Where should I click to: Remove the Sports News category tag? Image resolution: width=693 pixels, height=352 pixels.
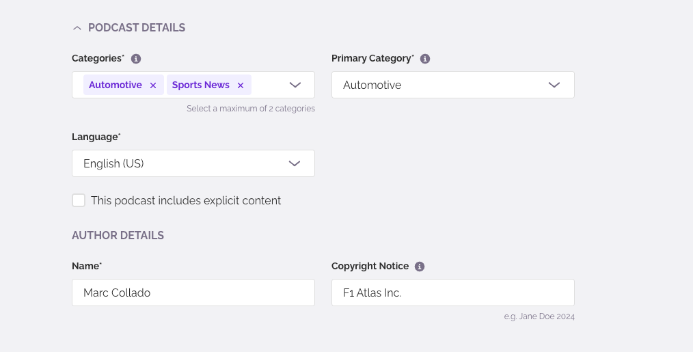click(x=241, y=85)
